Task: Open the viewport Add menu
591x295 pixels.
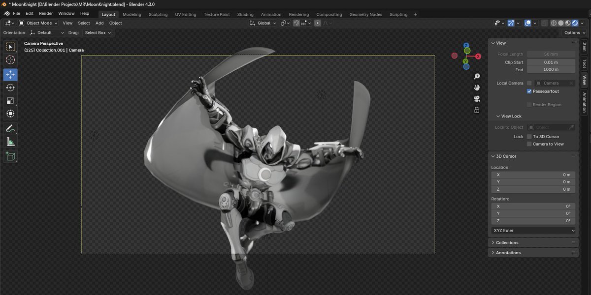Action: [x=99, y=23]
